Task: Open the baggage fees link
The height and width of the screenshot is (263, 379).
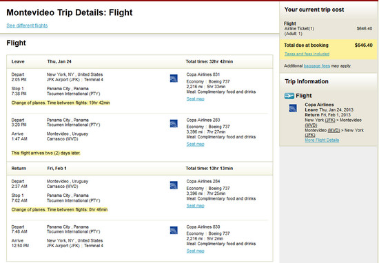Action: pos(317,66)
